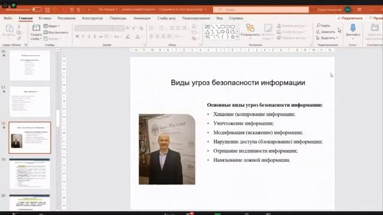This screenshot has width=383, height=215.
Task: Select the right arrow shape in gallery
Action: (223, 32)
